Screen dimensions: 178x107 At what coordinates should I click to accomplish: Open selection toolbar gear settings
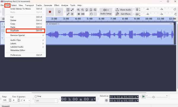107,100
